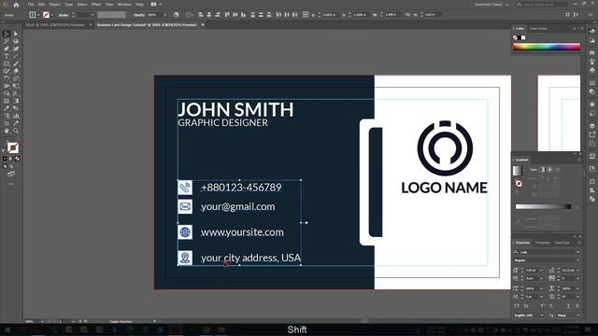Select the Hand tool
Viewport: 598px width, 336px height.
[x=7, y=131]
